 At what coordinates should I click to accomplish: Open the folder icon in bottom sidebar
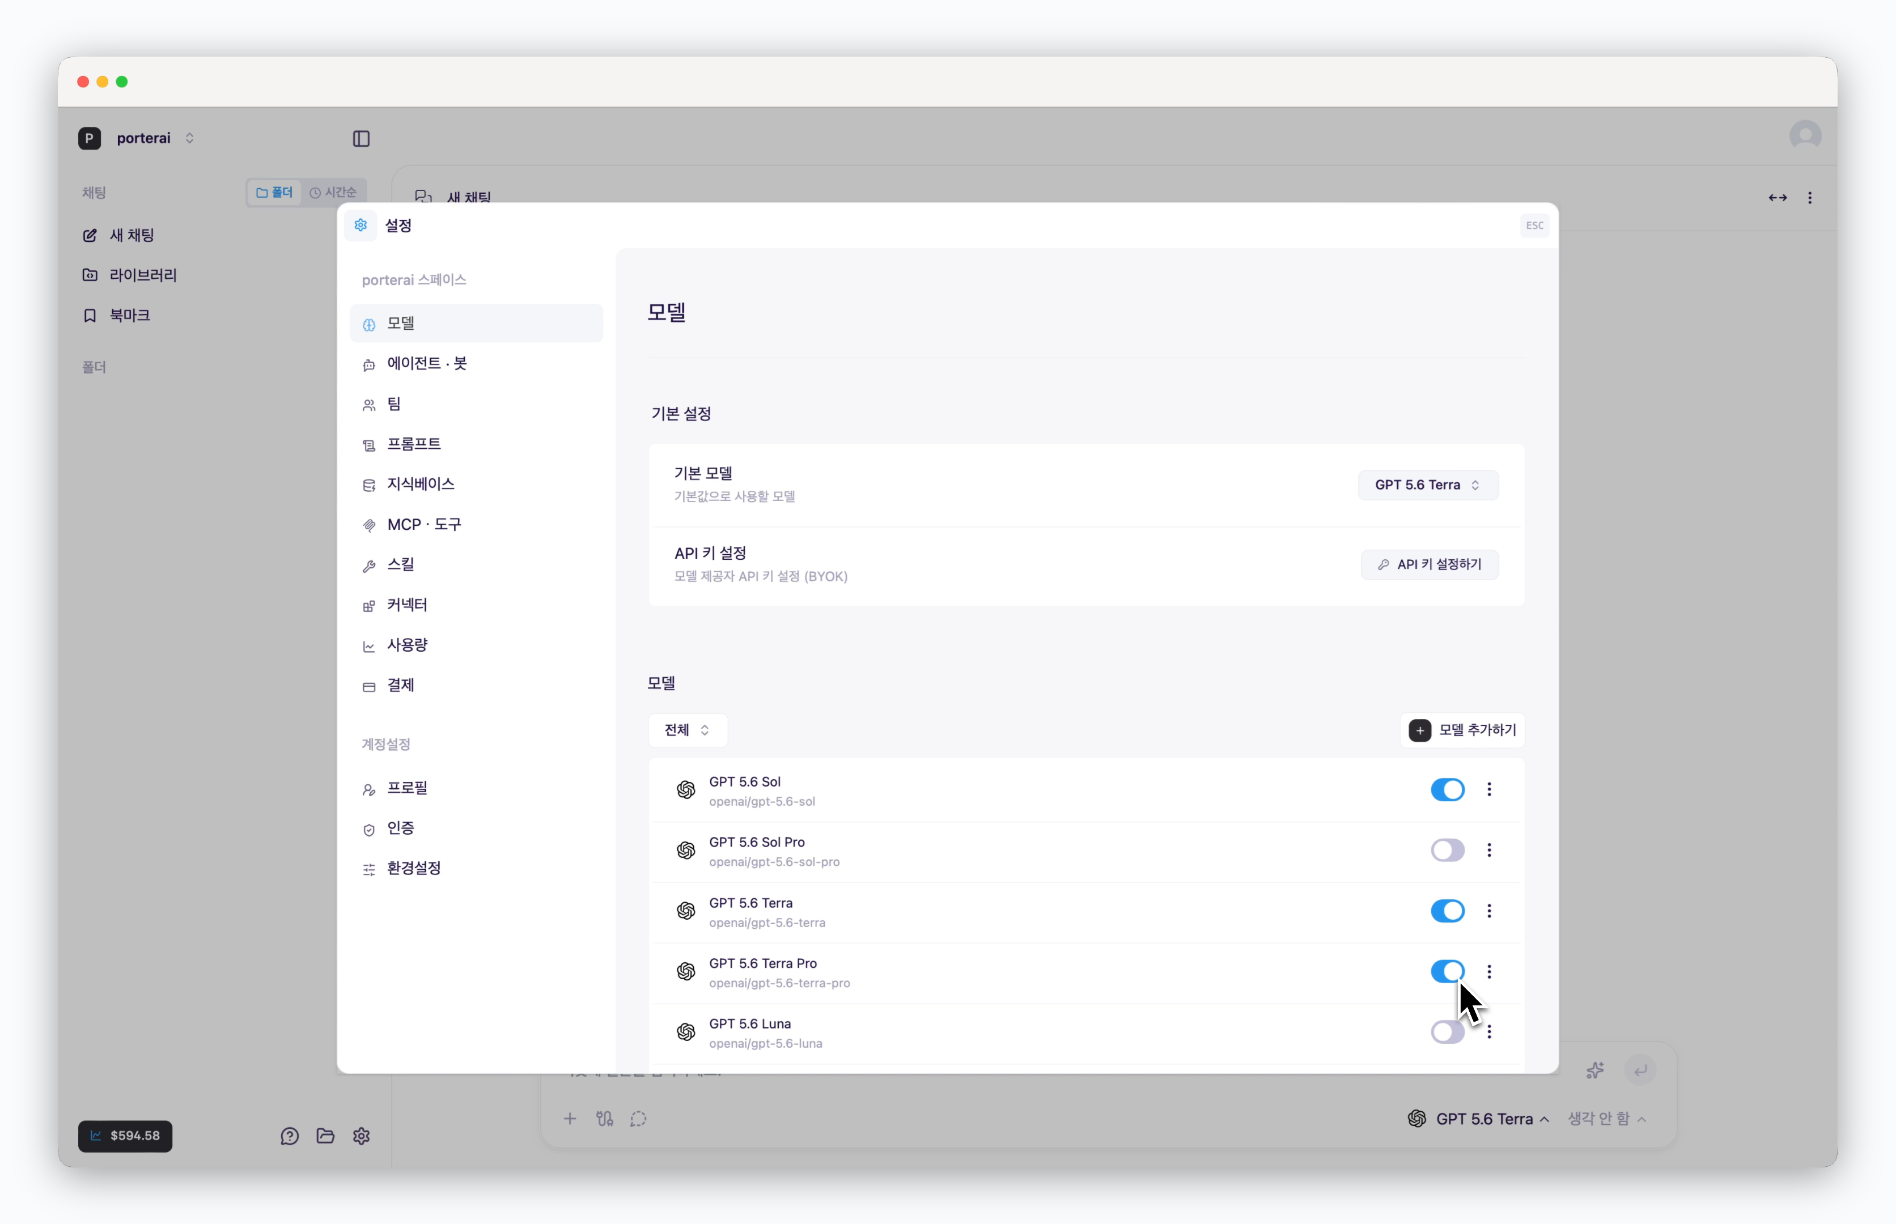(x=325, y=1136)
